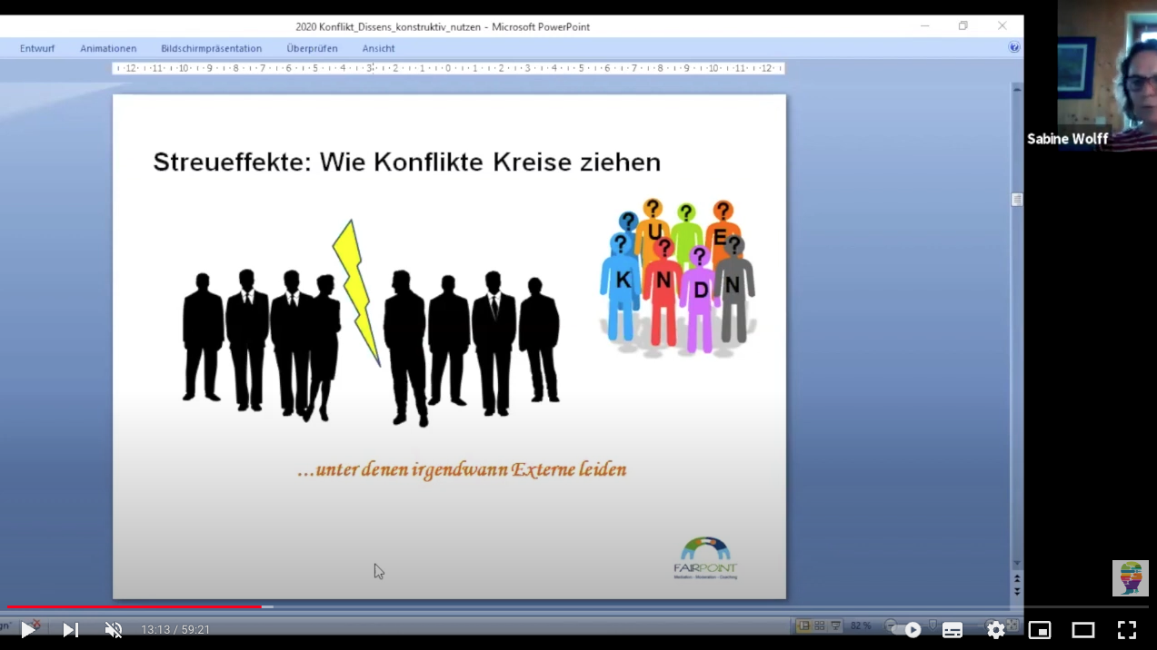
Task: Open the Bildschirmpräsentation ribbon tab
Action: tap(211, 48)
